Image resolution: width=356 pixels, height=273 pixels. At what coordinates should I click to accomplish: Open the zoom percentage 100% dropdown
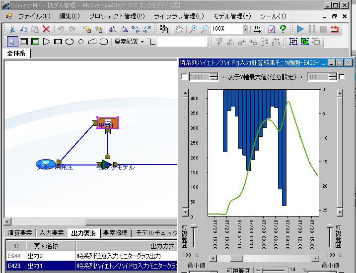point(245,29)
